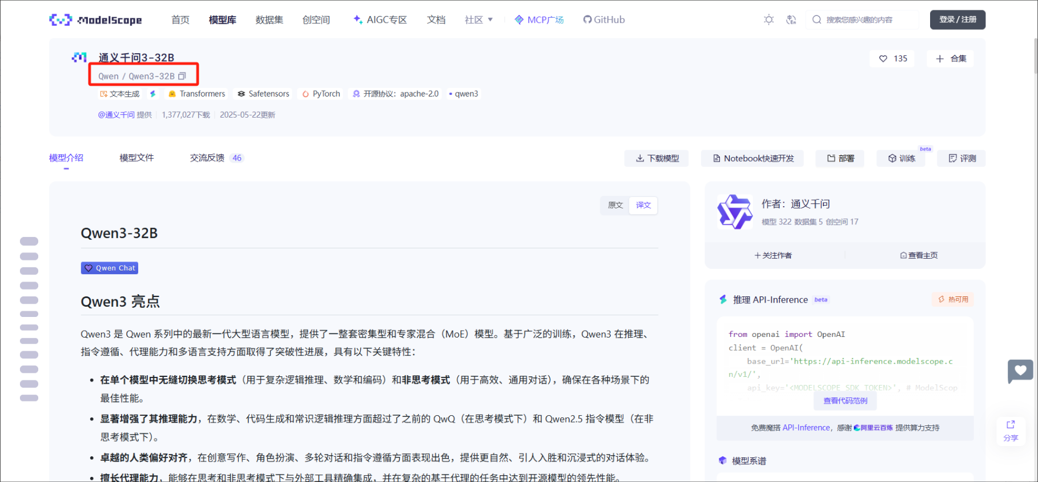The width and height of the screenshot is (1038, 482).
Task: Click the 模型 322 author stat
Action: point(777,222)
